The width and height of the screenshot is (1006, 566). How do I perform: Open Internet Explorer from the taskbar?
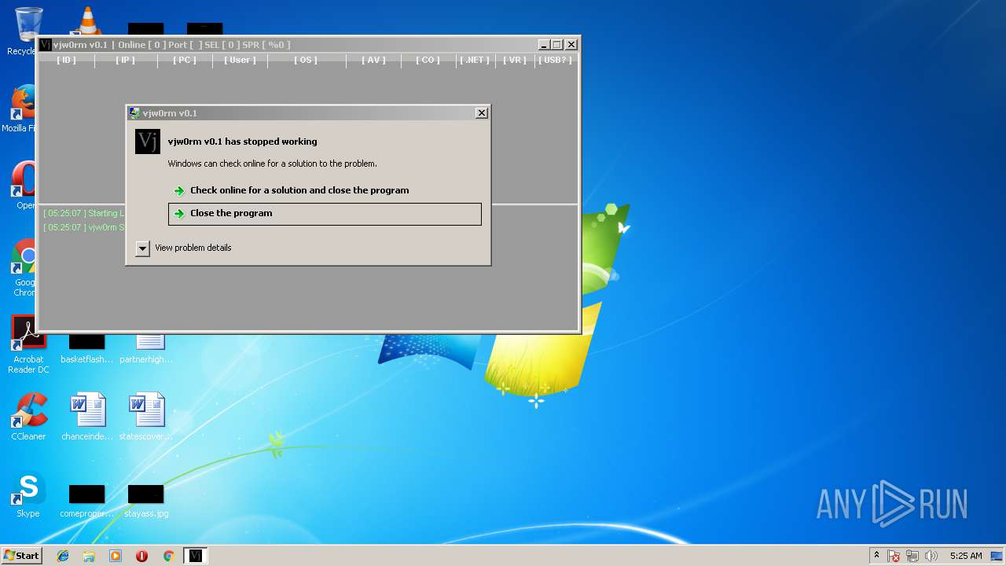point(63,556)
